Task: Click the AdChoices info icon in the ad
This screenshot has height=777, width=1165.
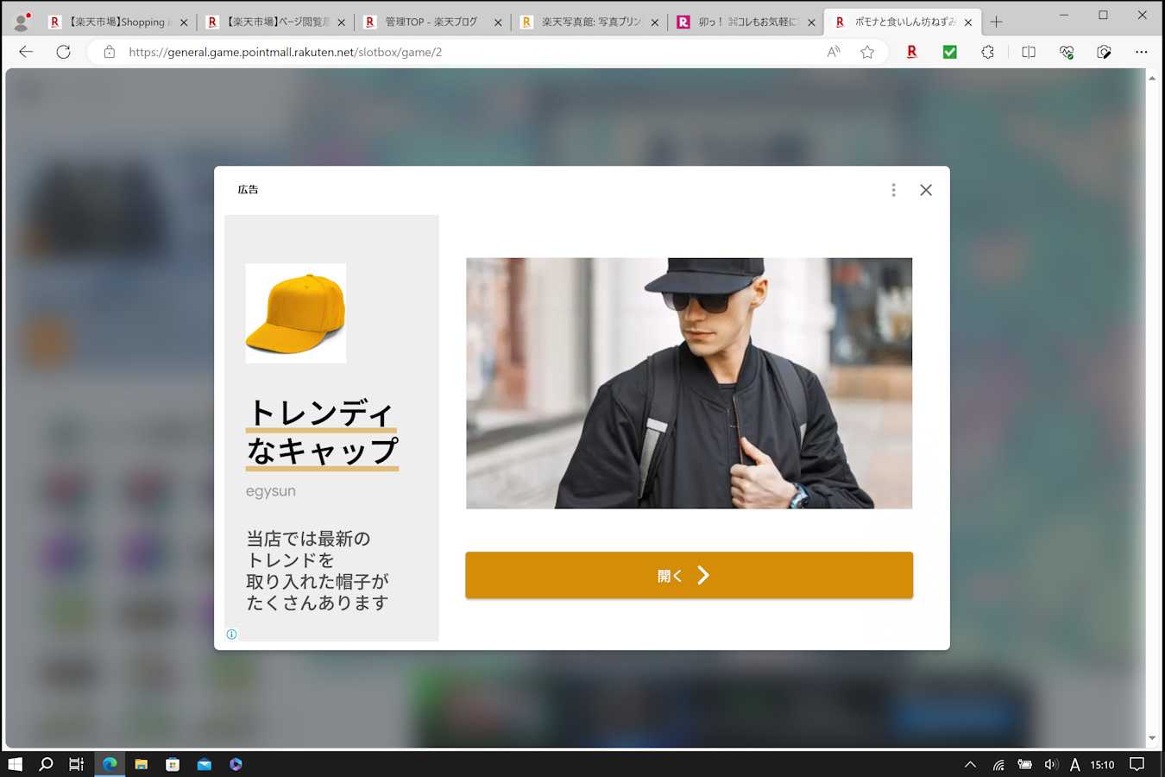Action: (x=231, y=634)
